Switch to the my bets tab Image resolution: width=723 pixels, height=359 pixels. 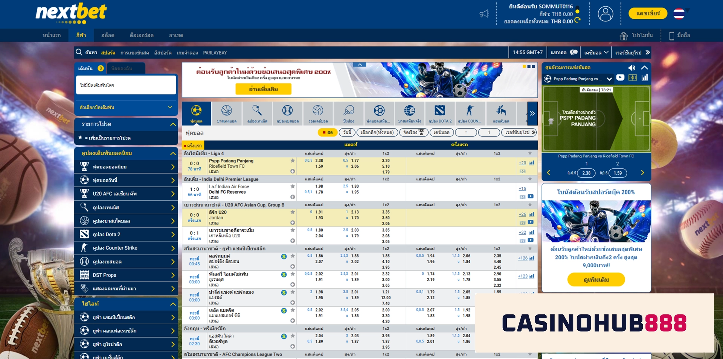(126, 68)
